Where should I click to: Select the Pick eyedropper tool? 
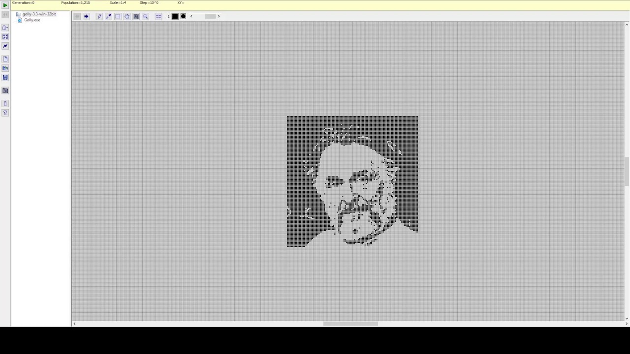coord(109,16)
